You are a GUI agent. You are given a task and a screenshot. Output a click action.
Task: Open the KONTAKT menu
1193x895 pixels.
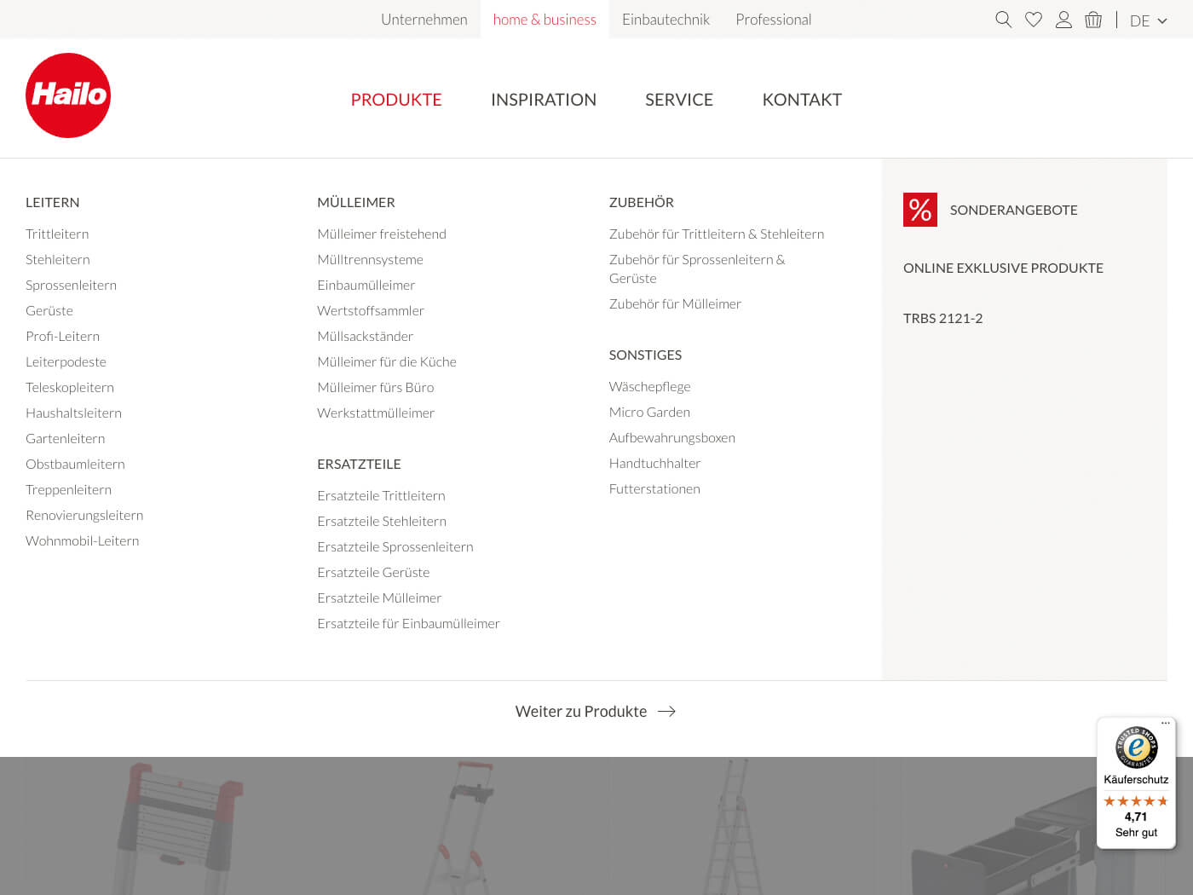click(802, 99)
